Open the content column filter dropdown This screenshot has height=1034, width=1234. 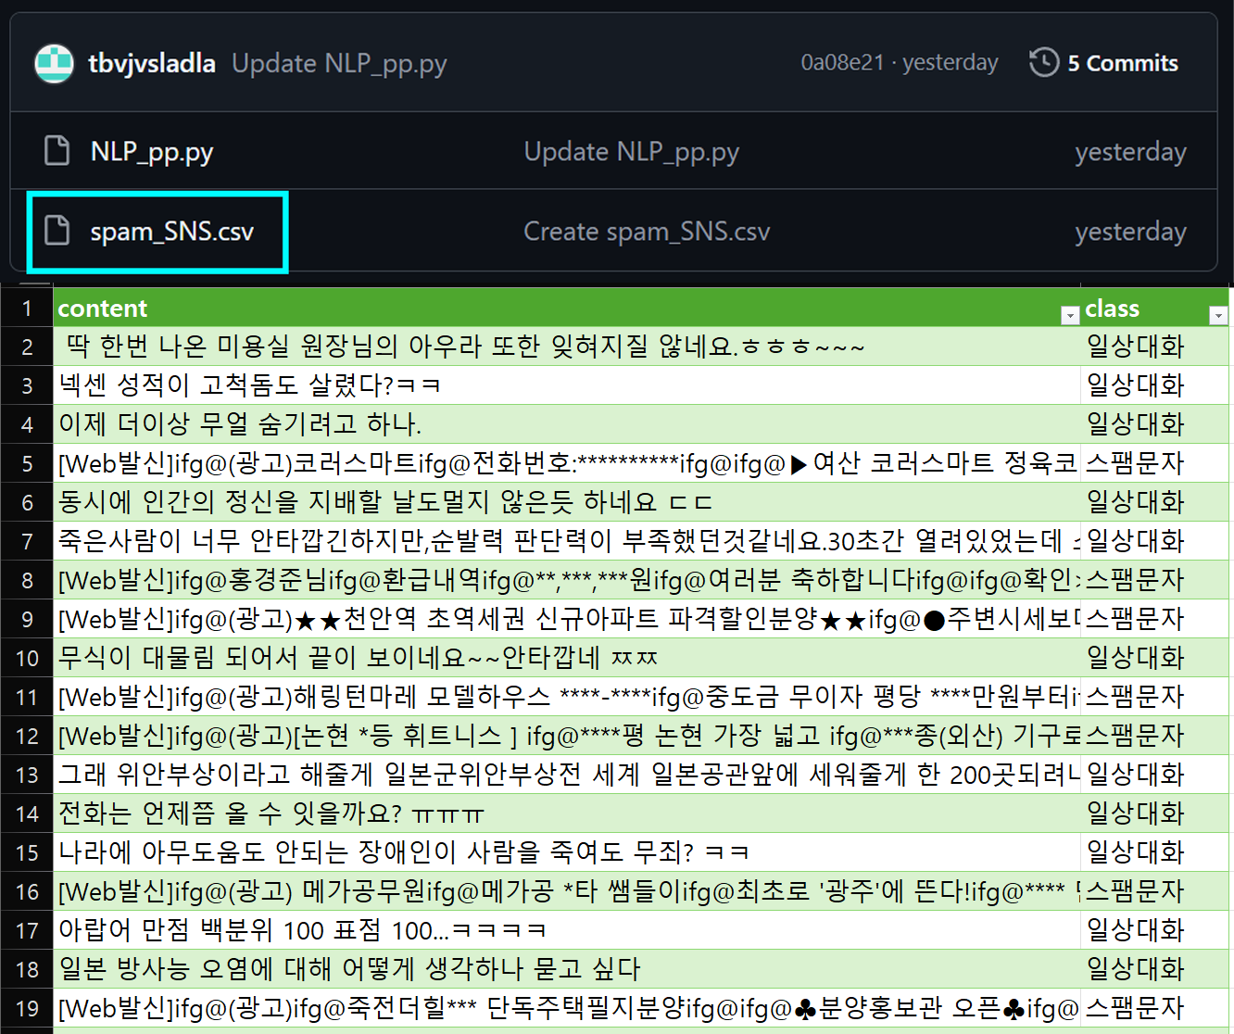1070,315
